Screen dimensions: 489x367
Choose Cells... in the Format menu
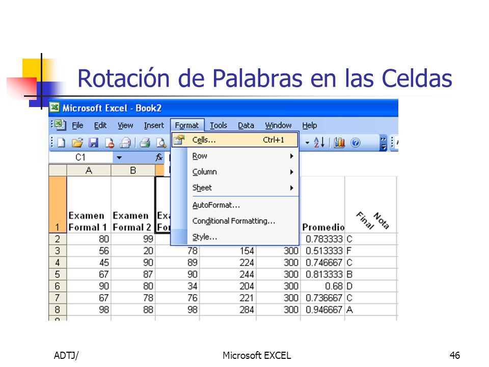pos(235,140)
